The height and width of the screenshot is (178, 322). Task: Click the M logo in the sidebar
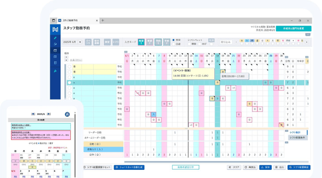[55, 30]
